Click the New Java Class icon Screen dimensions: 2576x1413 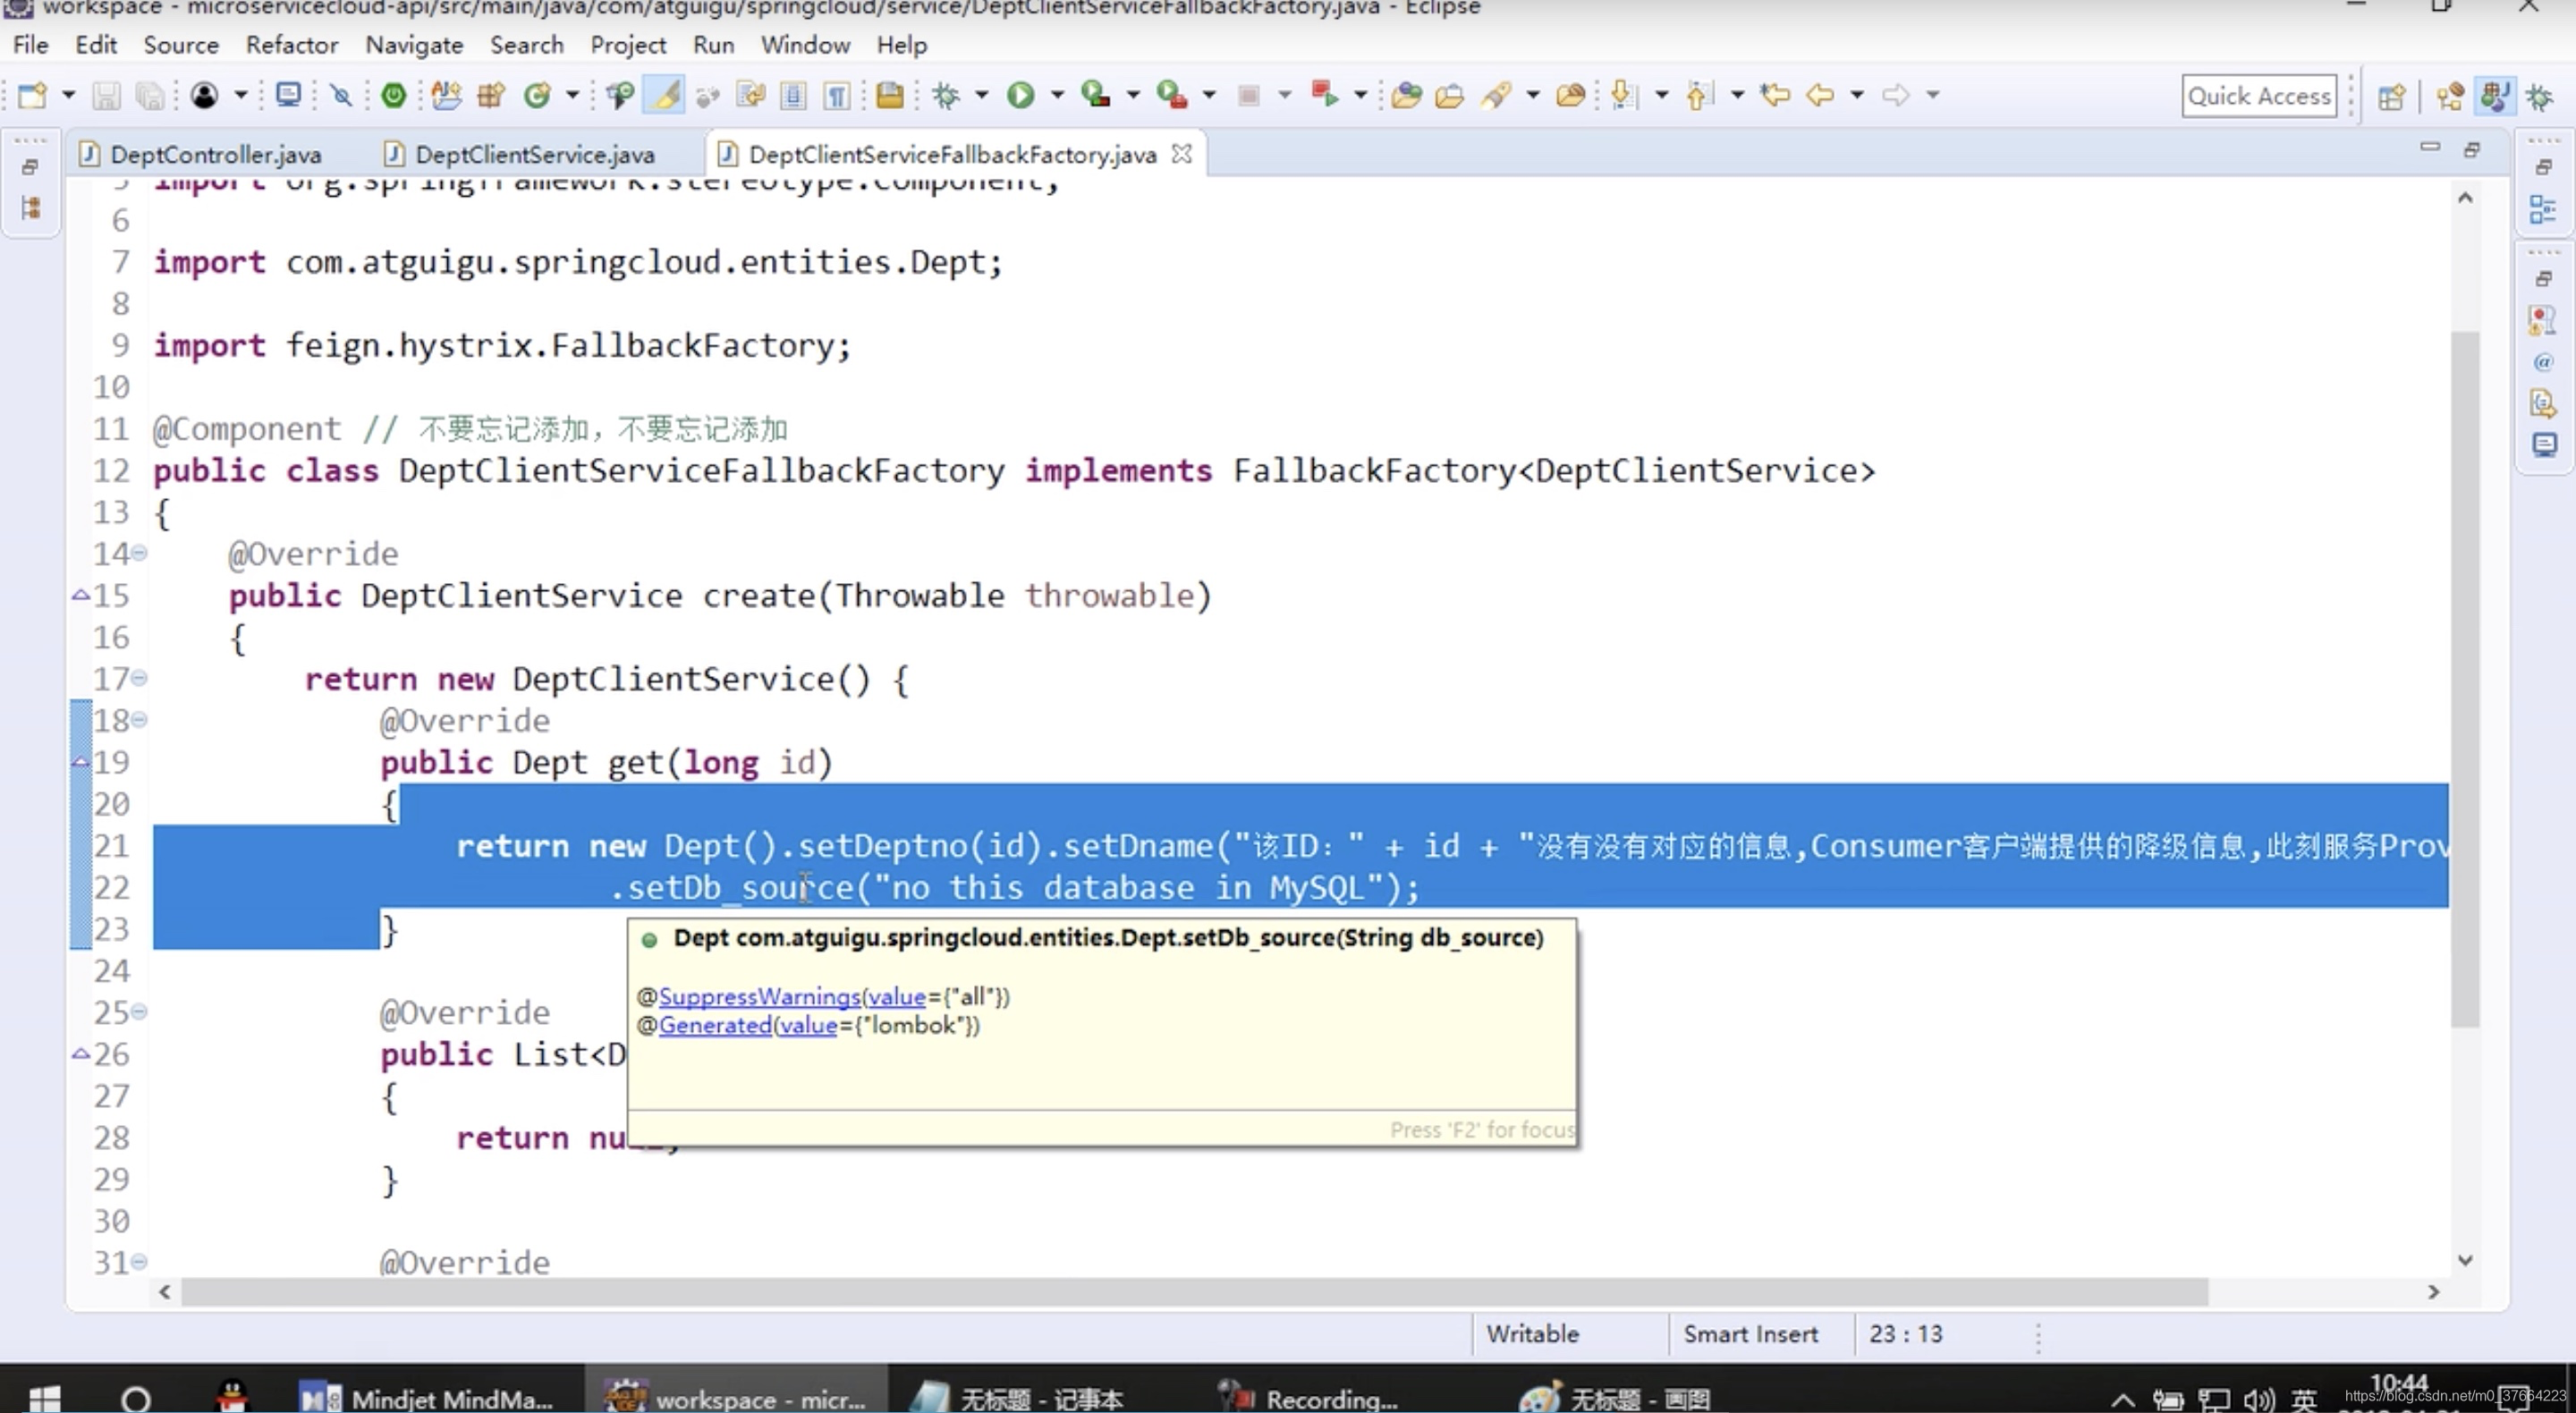537,96
